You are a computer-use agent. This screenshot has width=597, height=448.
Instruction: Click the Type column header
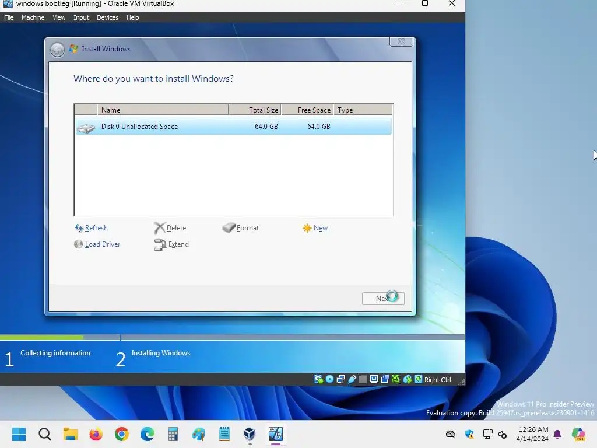(x=363, y=110)
